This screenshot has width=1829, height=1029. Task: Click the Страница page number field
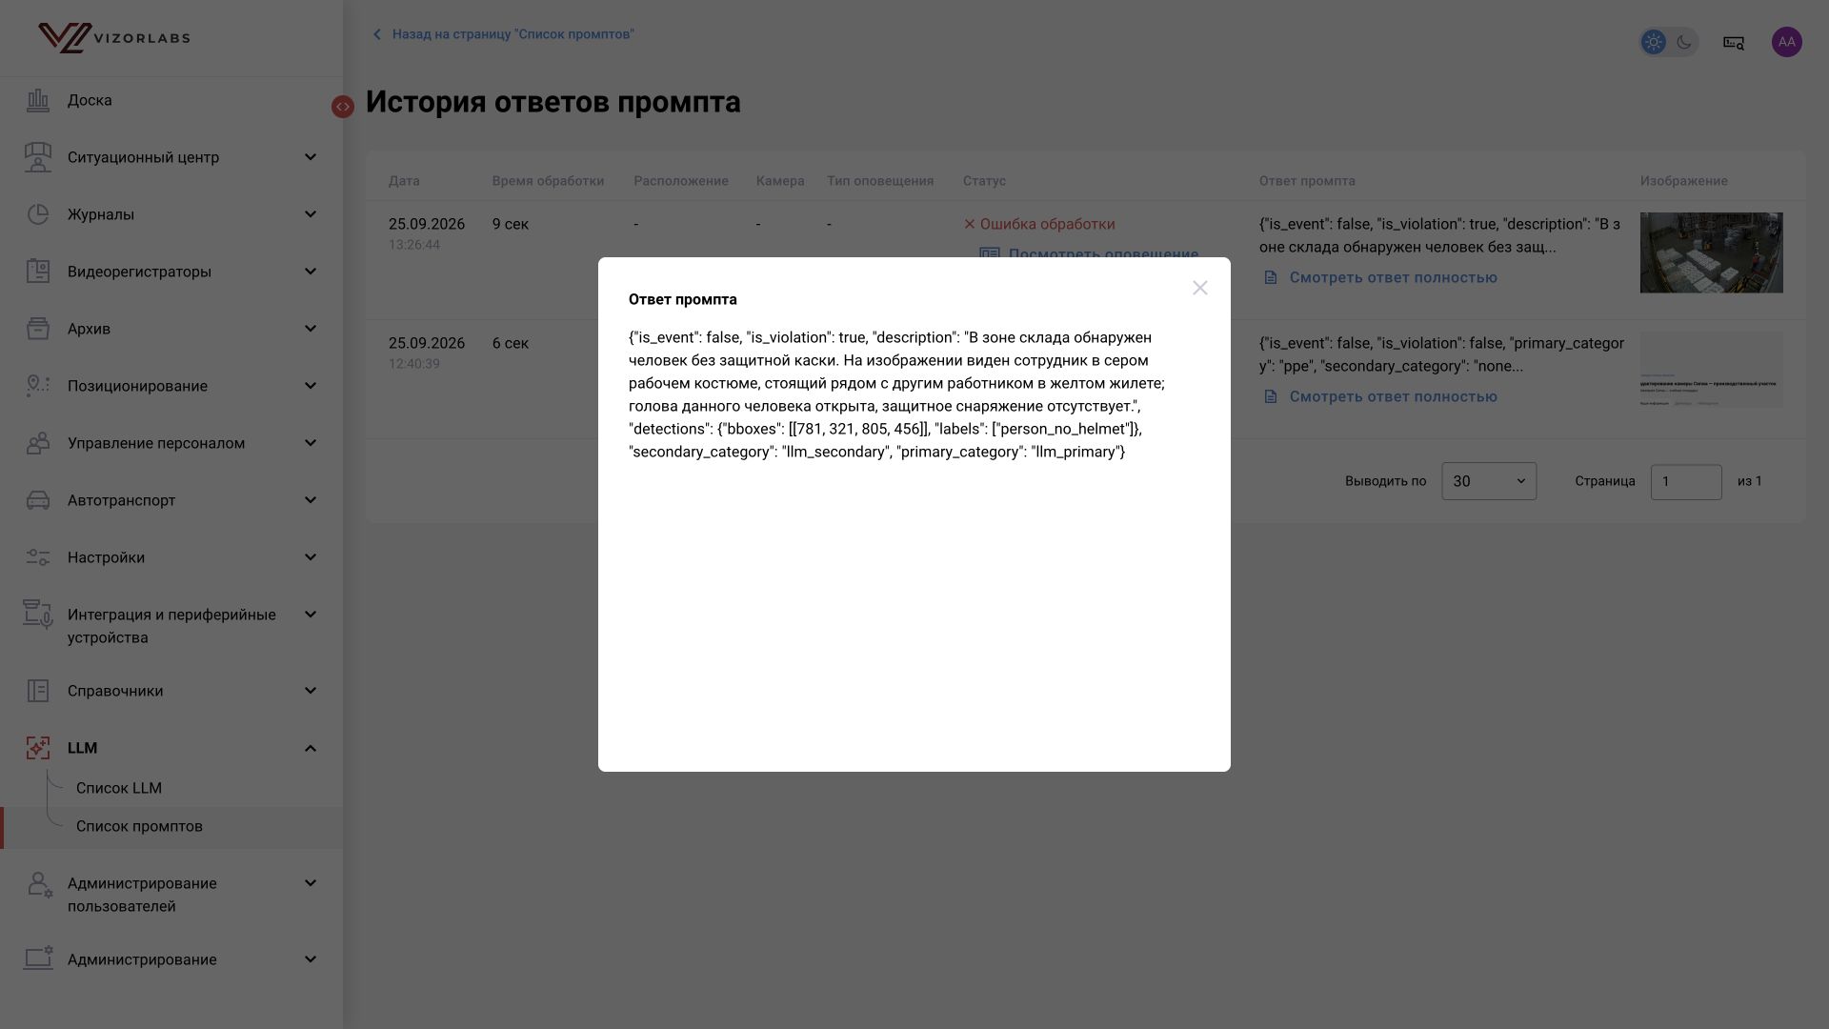click(1686, 481)
